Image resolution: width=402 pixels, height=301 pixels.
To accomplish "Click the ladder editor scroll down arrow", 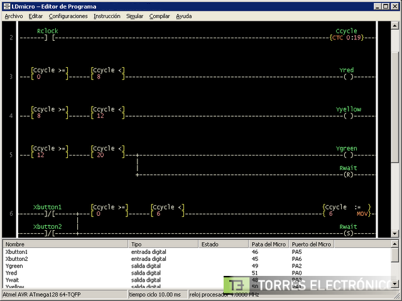I will tap(395, 233).
